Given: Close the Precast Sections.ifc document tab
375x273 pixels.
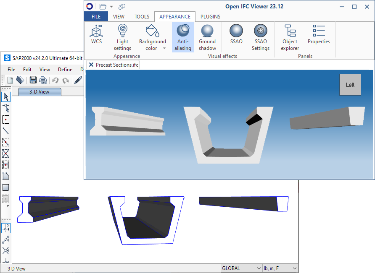Looking at the screenshot, I should [x=91, y=65].
